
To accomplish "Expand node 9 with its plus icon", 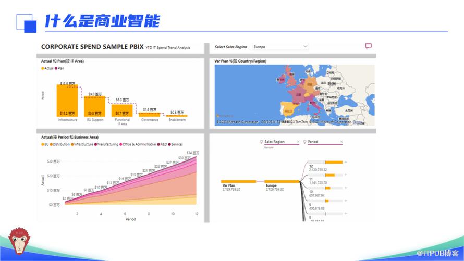I will click(x=346, y=201).
